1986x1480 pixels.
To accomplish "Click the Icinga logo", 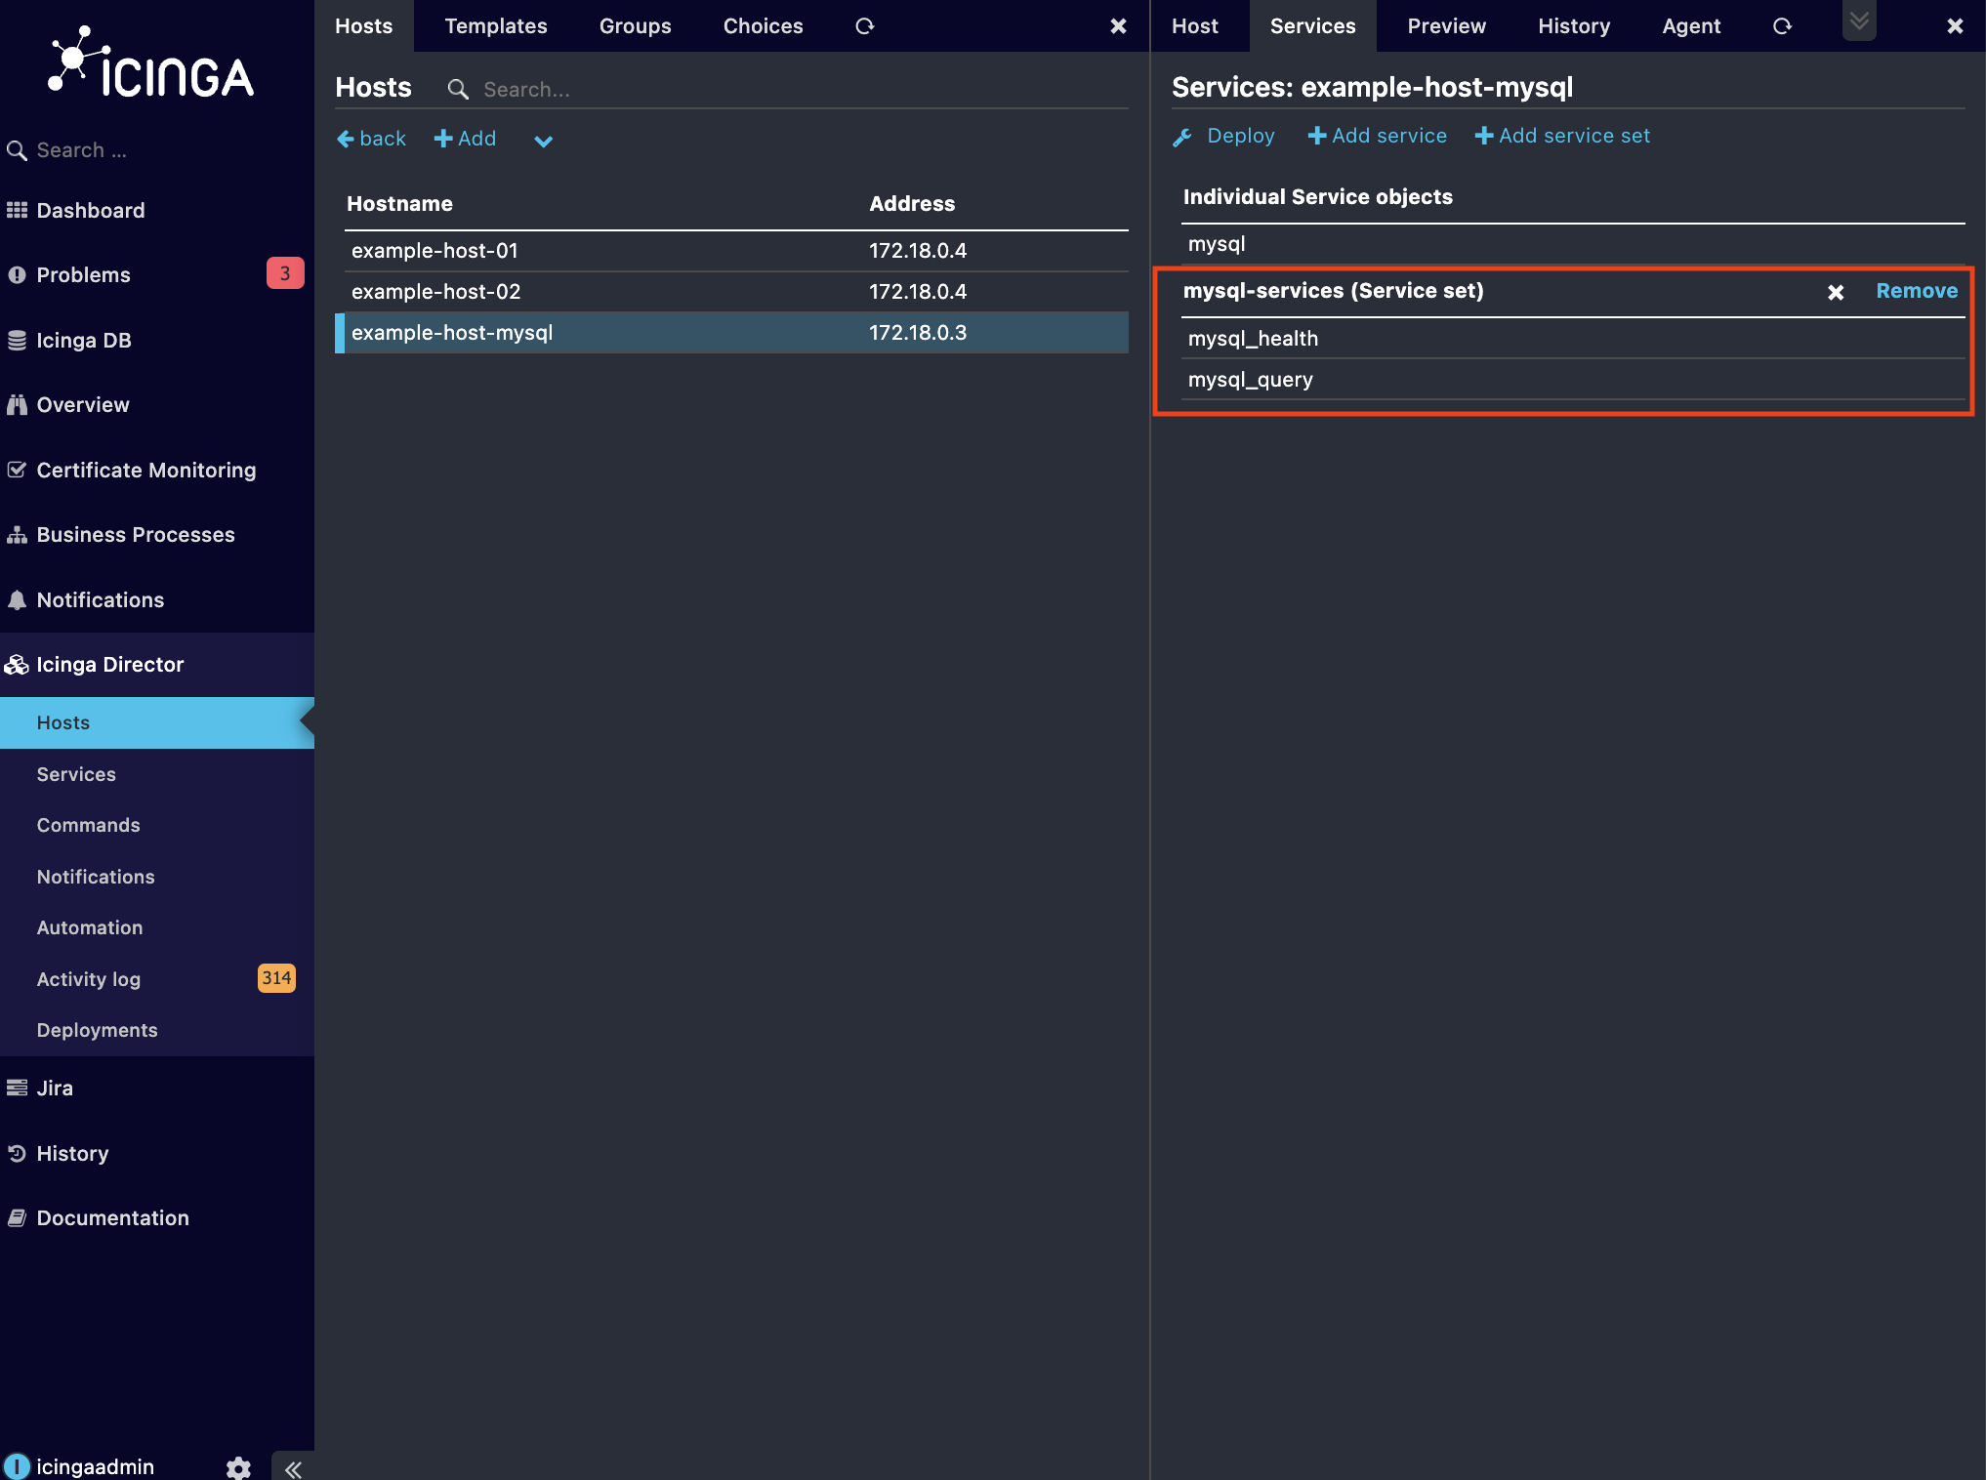I will pyautogui.click(x=151, y=63).
